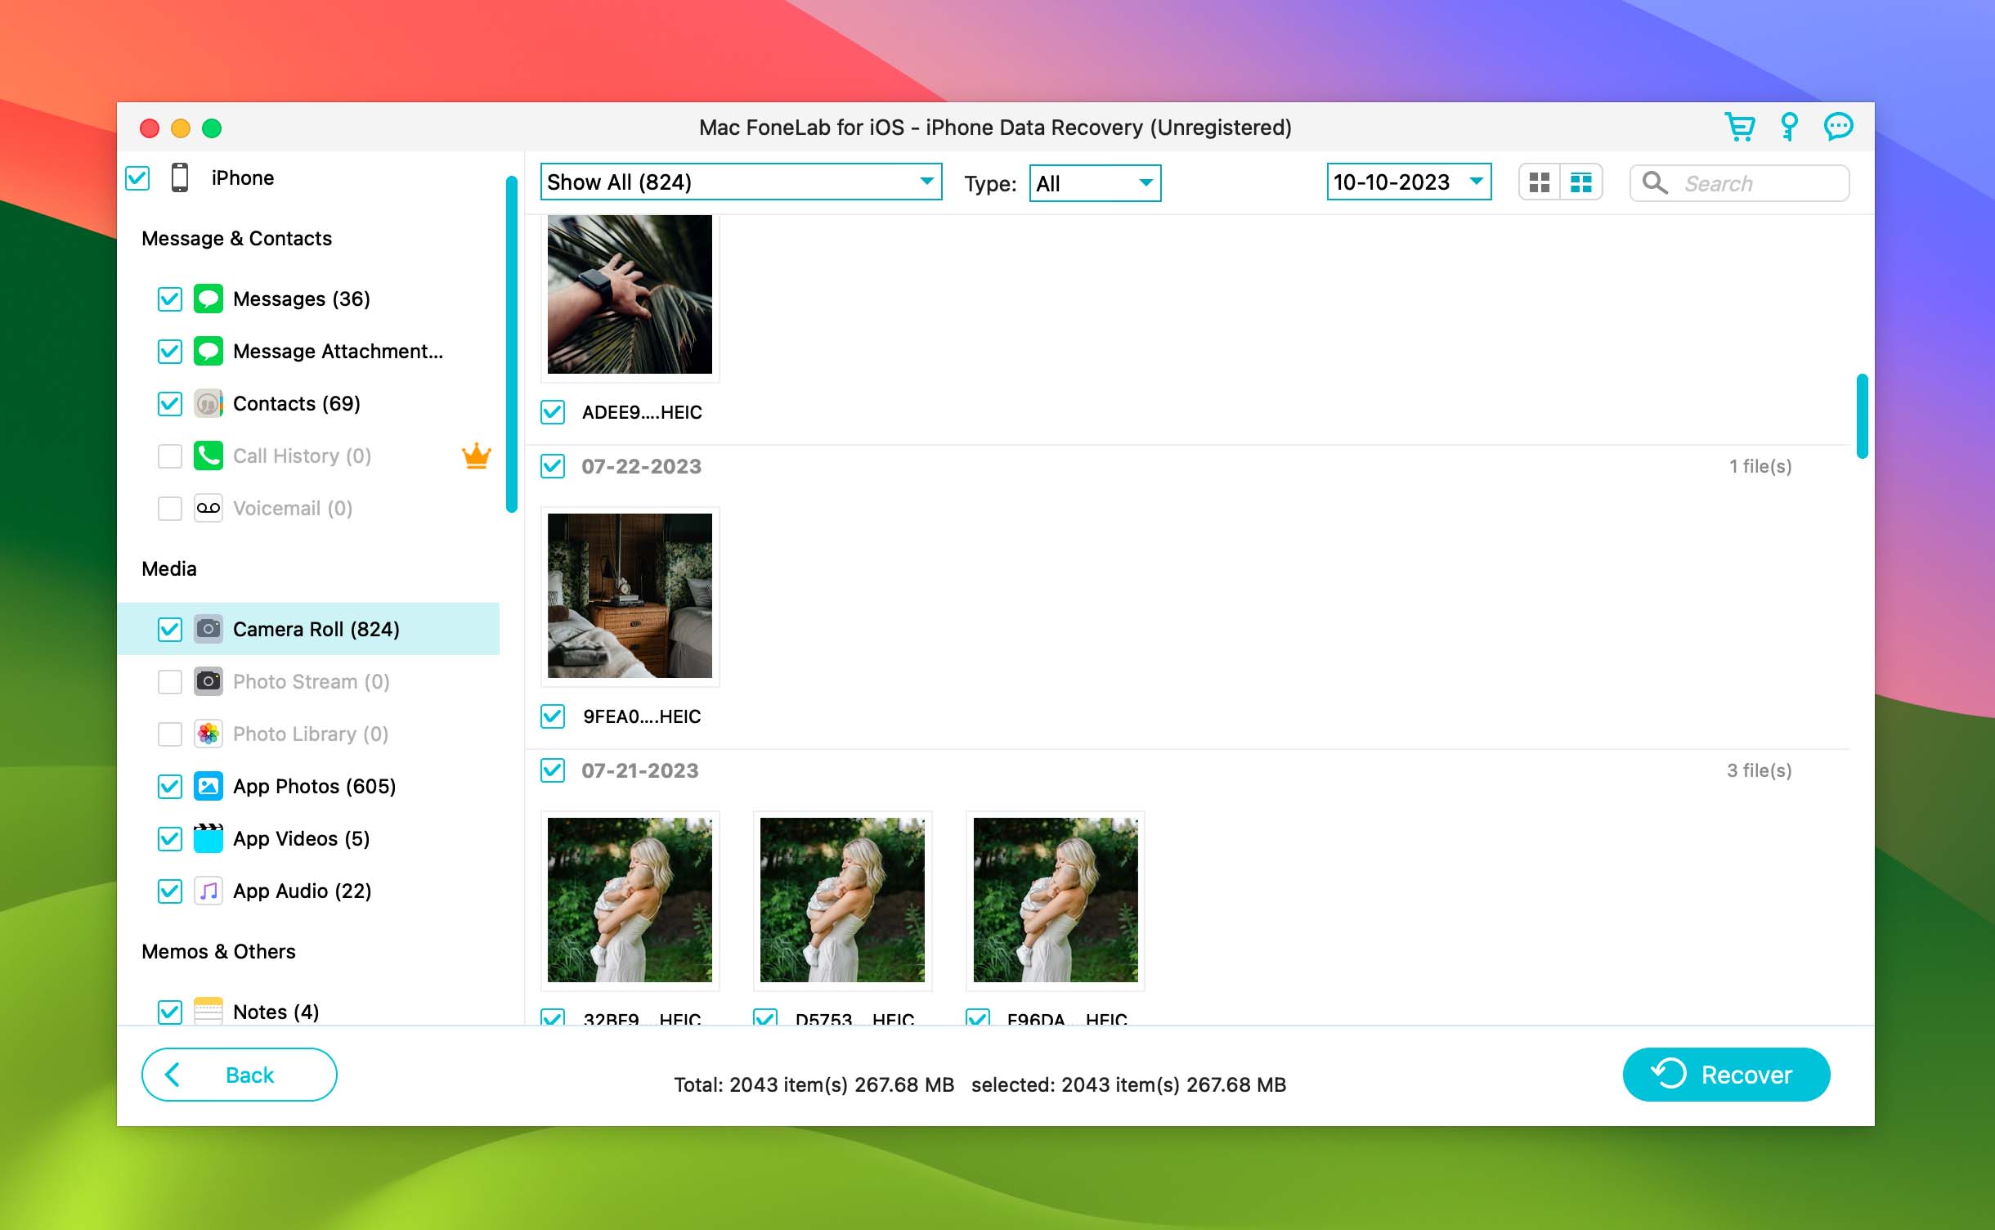Click the Voicemail icon
This screenshot has width=1995, height=1230.
pyautogui.click(x=208, y=508)
